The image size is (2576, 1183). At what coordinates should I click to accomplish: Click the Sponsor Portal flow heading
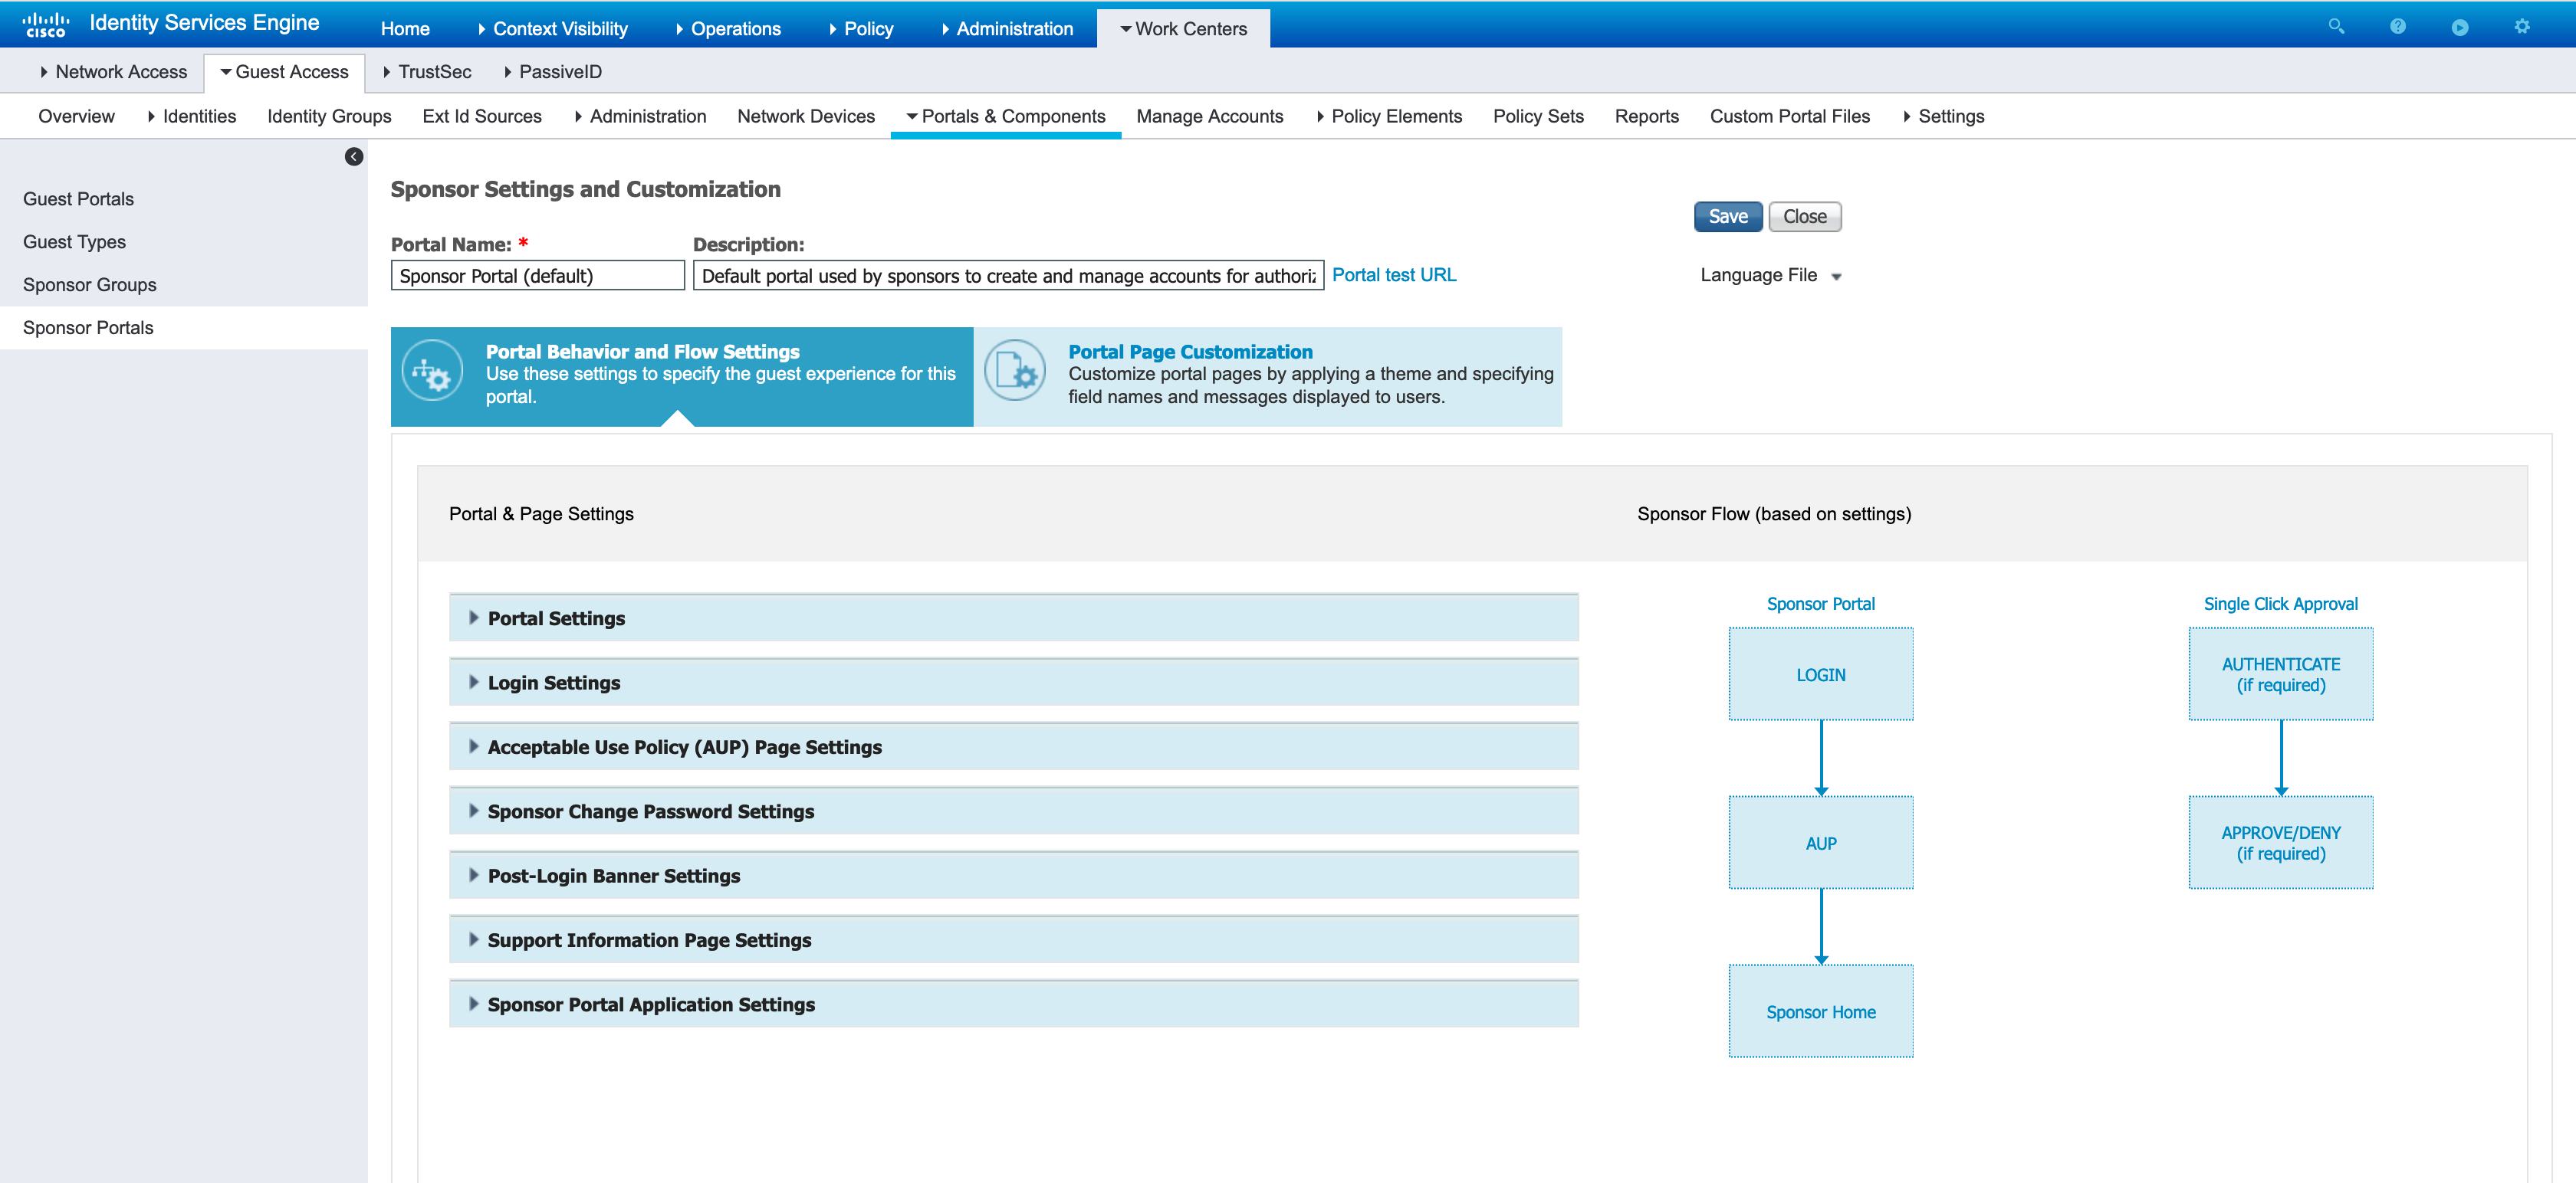[x=1820, y=604]
